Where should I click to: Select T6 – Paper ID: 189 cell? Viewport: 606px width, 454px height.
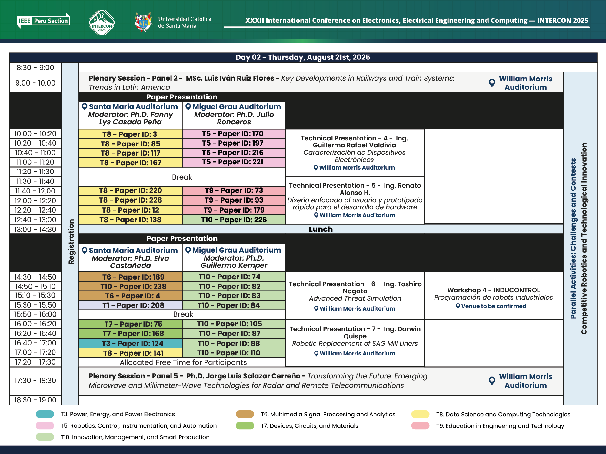click(x=131, y=277)
